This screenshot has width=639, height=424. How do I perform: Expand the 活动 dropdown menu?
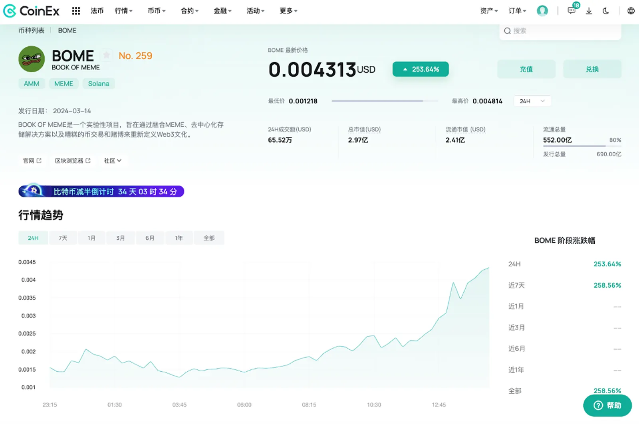pos(256,11)
